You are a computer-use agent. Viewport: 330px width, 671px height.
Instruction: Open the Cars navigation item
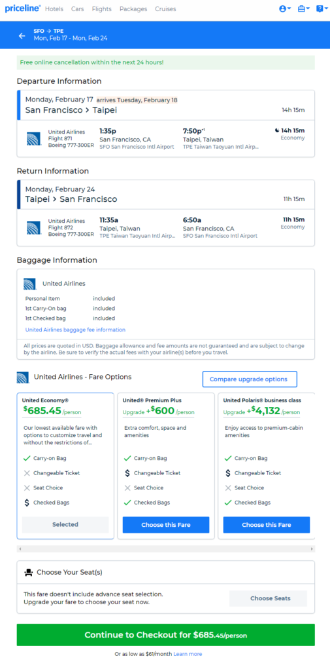point(78,9)
